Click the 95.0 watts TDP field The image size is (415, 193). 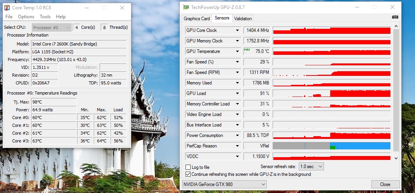pos(113,83)
